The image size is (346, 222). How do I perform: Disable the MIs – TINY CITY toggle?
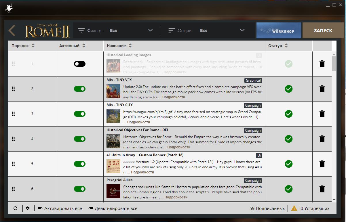coord(80,114)
